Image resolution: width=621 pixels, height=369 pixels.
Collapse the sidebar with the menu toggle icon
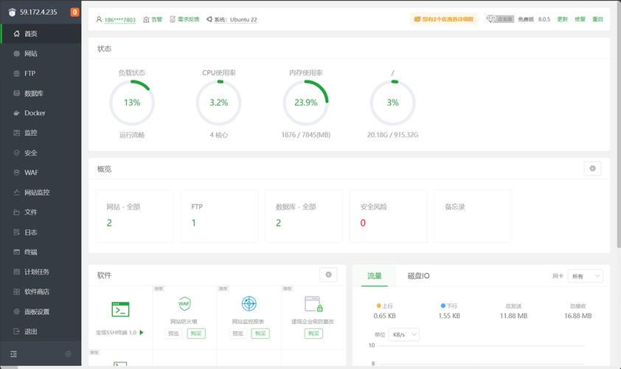(13, 354)
